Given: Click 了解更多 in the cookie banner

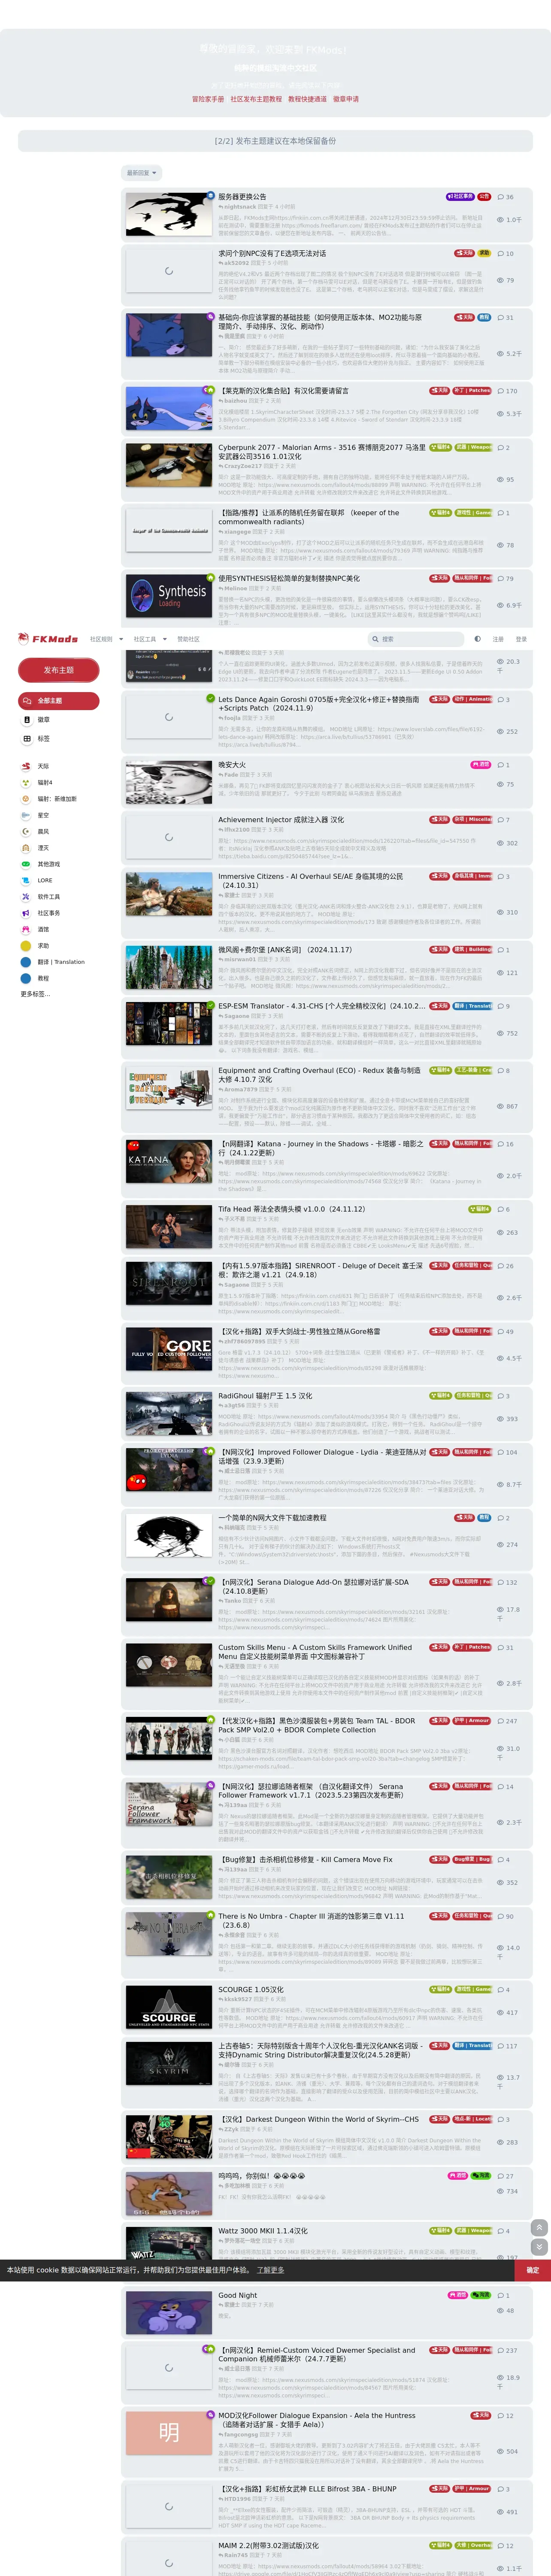Looking at the screenshot, I should click(270, 2270).
